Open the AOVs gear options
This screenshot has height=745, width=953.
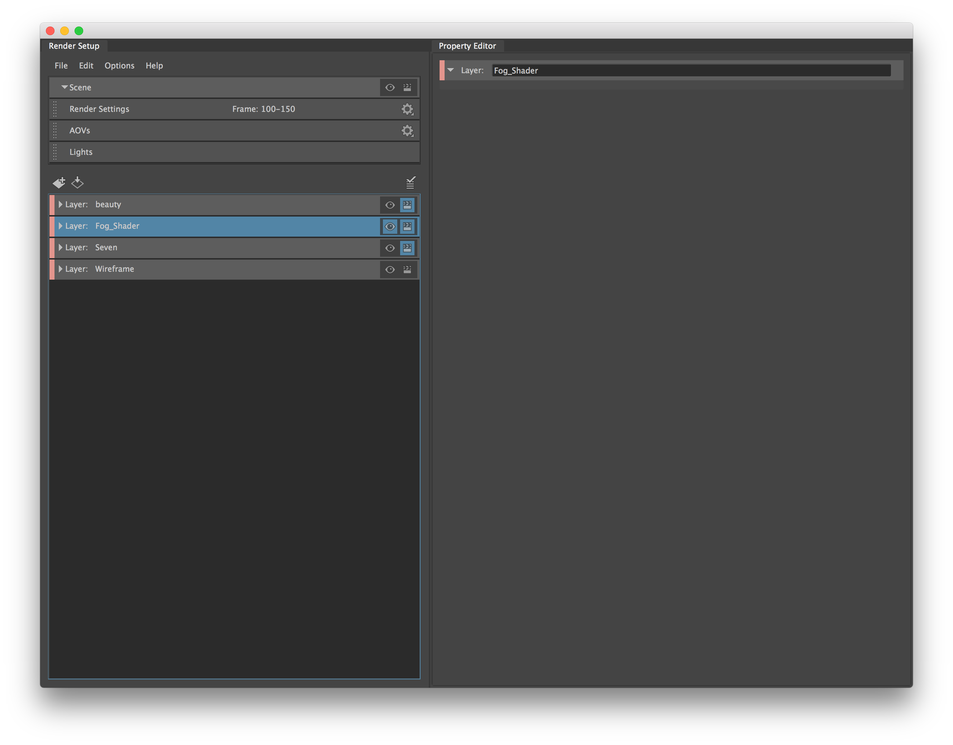coord(407,131)
